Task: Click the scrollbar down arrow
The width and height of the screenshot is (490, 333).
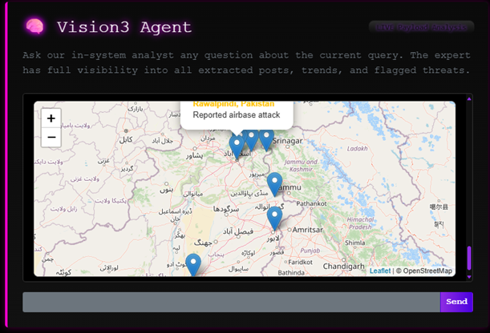Action: tap(469, 277)
